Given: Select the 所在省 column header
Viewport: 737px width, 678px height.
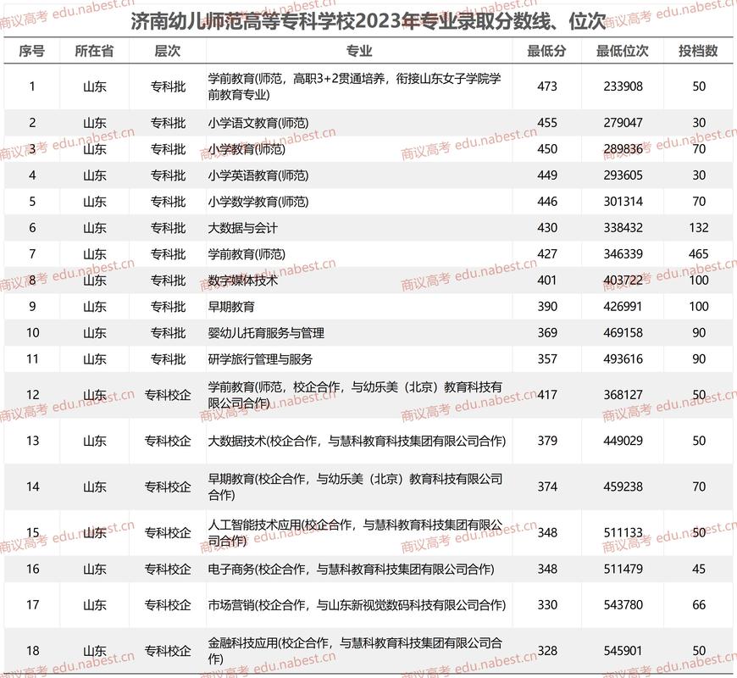Looking at the screenshot, I should (97, 51).
